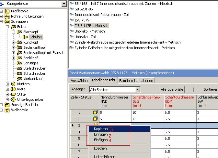Click the Wellenteile icon
Viewport: 218px width, 158px height.
tap(7, 110)
